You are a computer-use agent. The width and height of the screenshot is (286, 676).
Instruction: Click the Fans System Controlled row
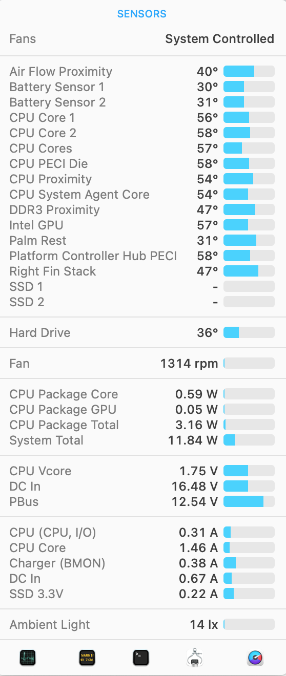tap(143, 39)
